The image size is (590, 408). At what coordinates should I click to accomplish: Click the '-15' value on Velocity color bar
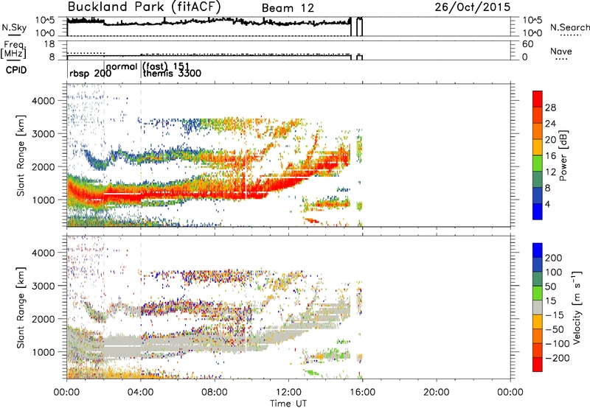(555, 315)
